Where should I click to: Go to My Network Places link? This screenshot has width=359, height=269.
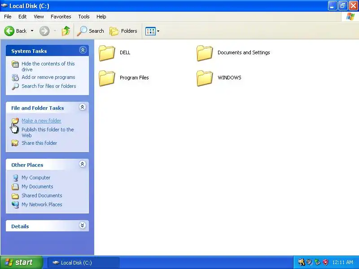pyautogui.click(x=42, y=204)
